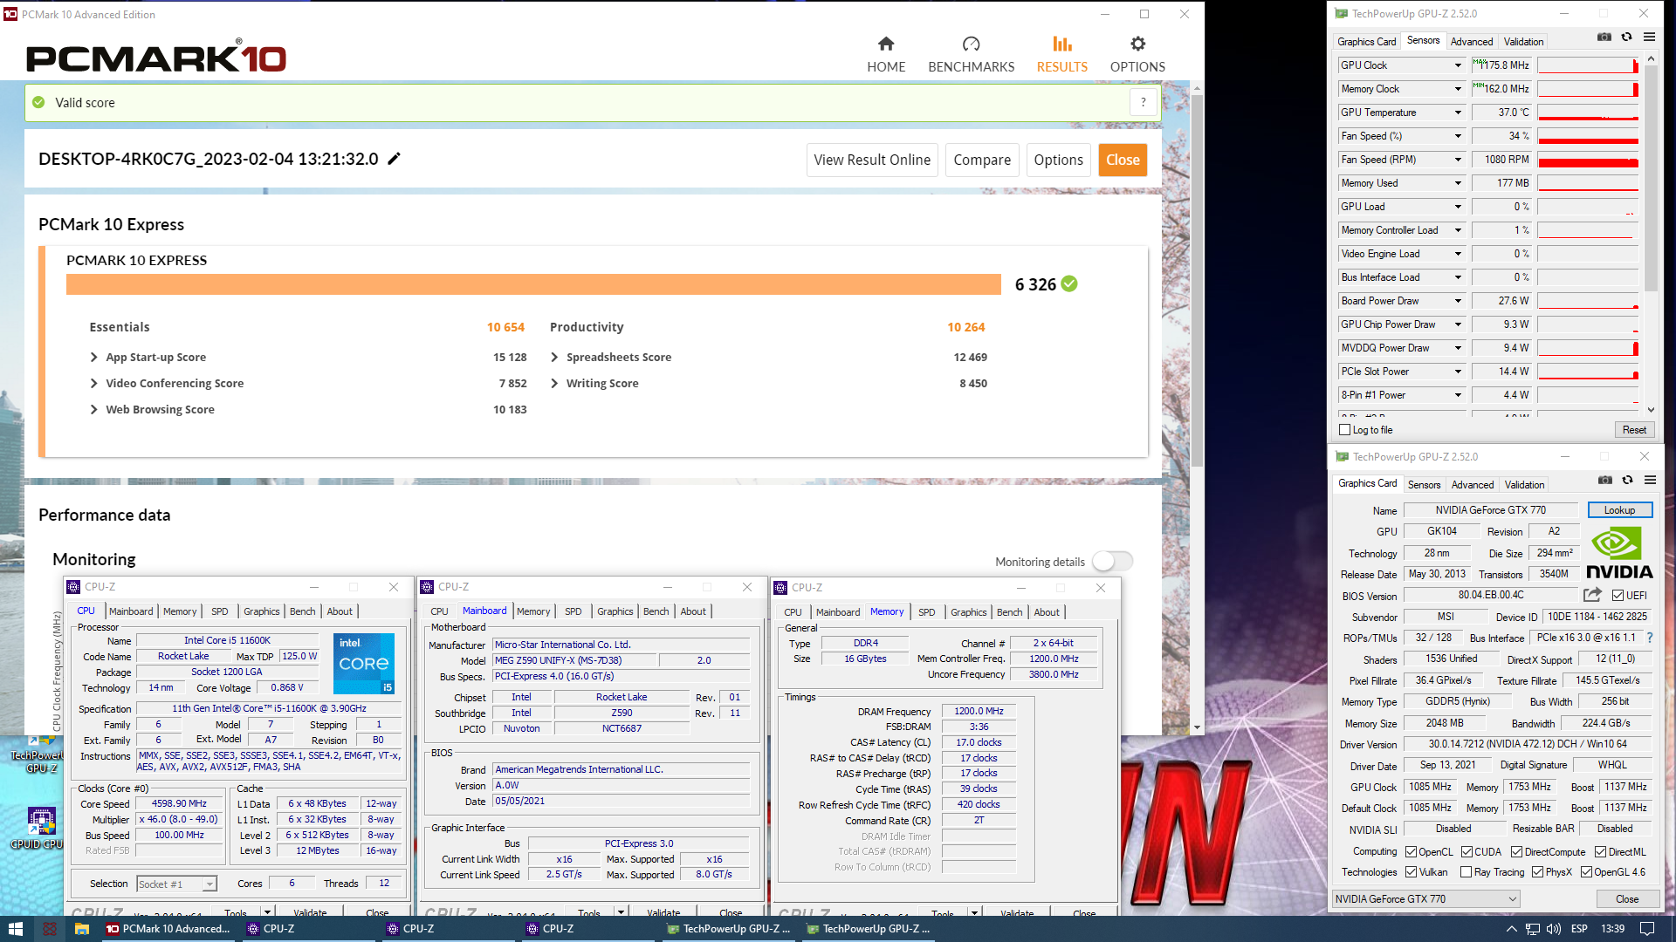Image resolution: width=1676 pixels, height=942 pixels.
Task: Expand Spreadsheets Score
Action: pyautogui.click(x=554, y=357)
